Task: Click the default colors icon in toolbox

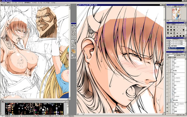Action: tap(72, 53)
